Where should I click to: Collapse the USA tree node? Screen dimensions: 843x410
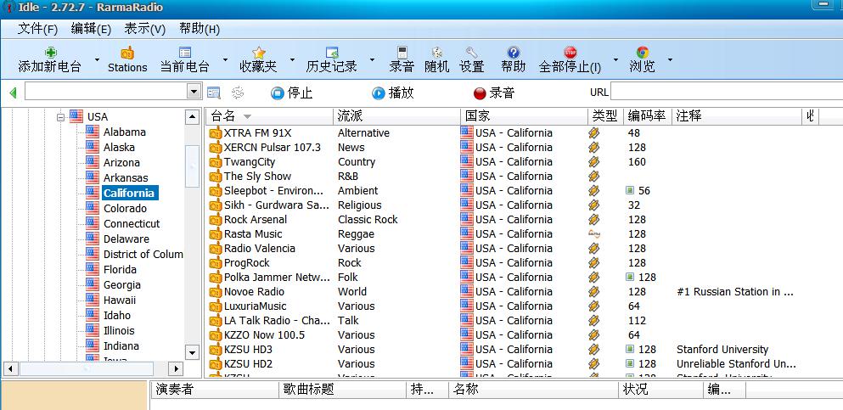pos(61,116)
